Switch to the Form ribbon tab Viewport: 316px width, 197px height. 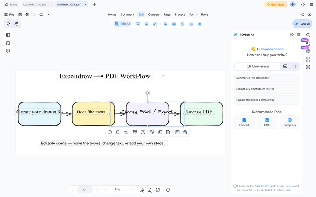(x=193, y=14)
